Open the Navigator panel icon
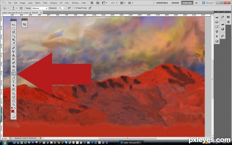This screenshot has height=145, width=232. (223, 24)
